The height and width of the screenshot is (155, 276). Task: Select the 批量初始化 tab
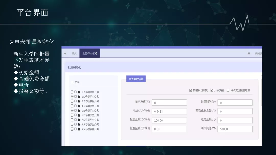tap(88, 53)
